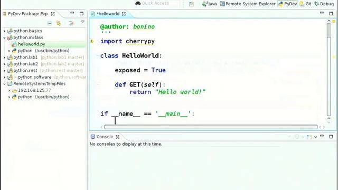Collapse the HelloWorld class fold marker
338x190 pixels.
coord(97,55)
